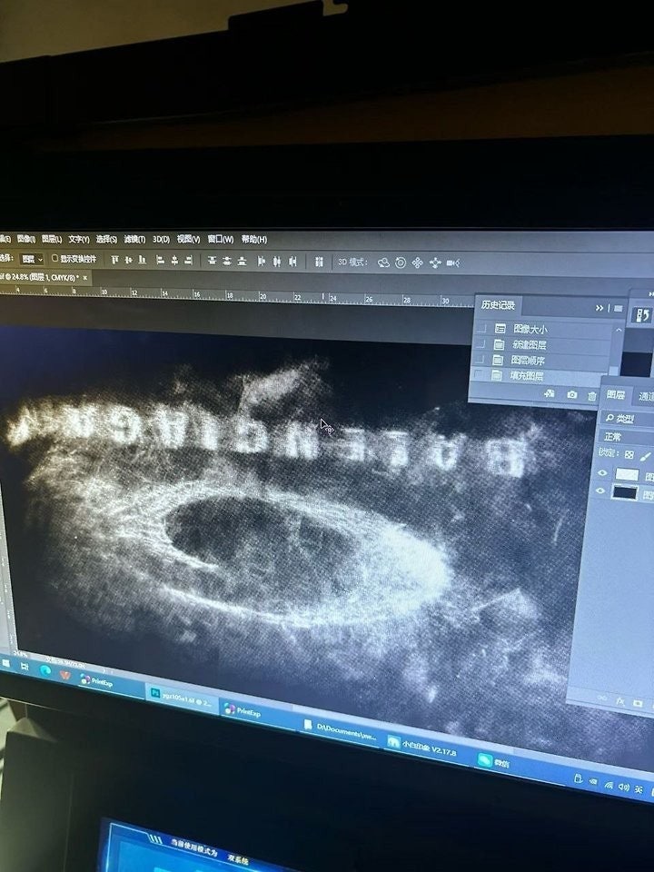Image resolution: width=654 pixels, height=872 pixels.
Task: Select the 3D roll mode icon
Action: (401, 263)
